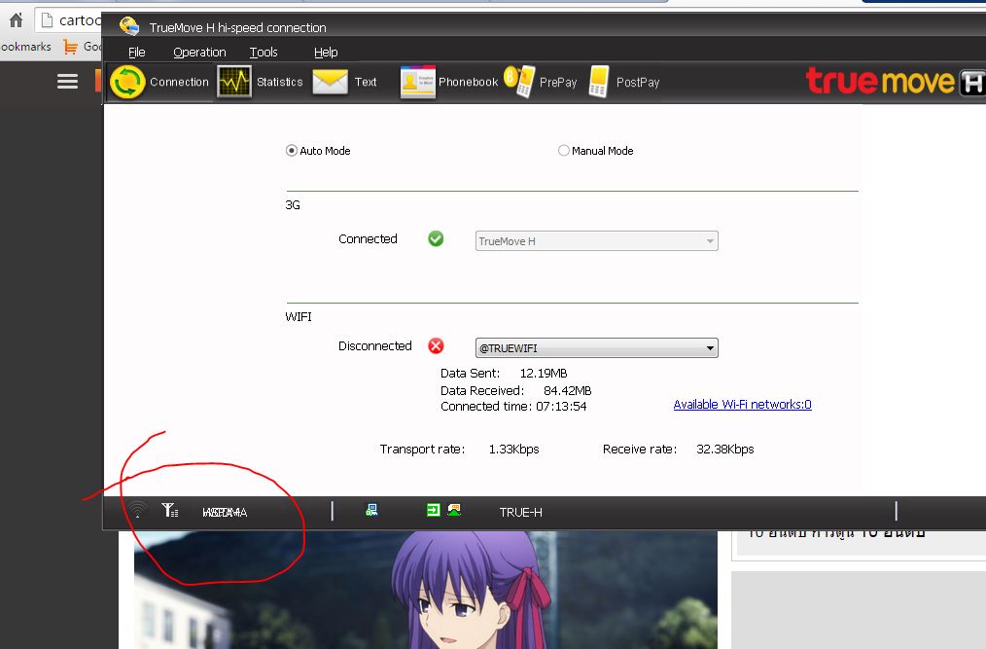This screenshot has height=649, width=986.
Task: Click the Wi-Fi signal status bar icon
Action: point(137,510)
